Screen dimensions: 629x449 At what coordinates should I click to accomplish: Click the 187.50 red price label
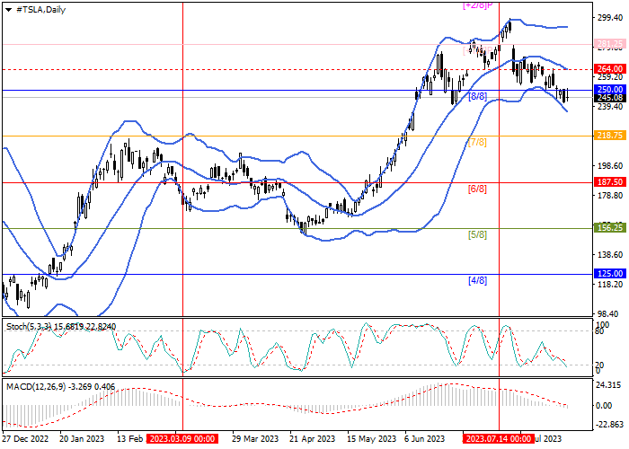pyautogui.click(x=610, y=182)
